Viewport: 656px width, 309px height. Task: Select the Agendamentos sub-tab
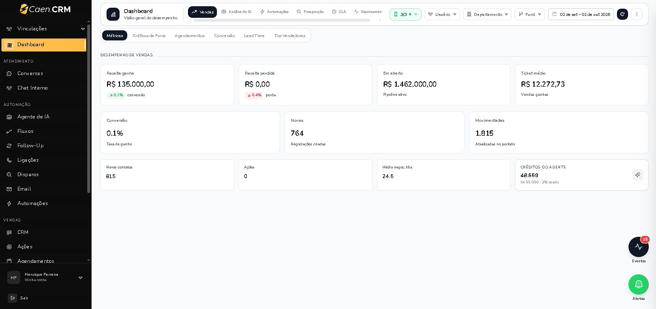tap(189, 36)
